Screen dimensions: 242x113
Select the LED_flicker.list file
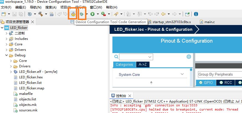pos(30,83)
